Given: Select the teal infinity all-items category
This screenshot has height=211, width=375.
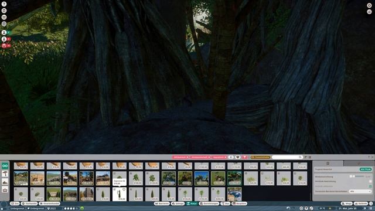Looking at the screenshot, I should (5, 165).
